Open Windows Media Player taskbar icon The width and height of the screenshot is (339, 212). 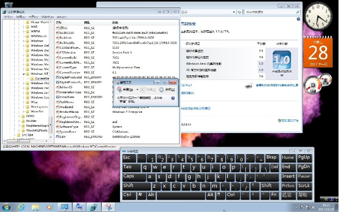point(49,207)
